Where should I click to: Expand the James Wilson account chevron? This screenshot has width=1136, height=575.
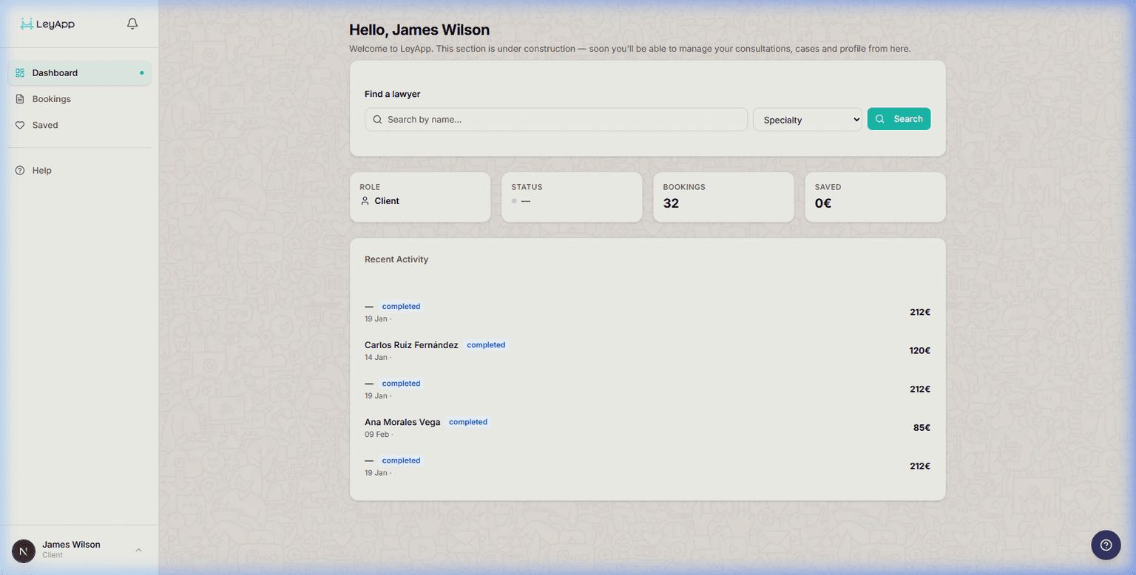[x=138, y=550]
